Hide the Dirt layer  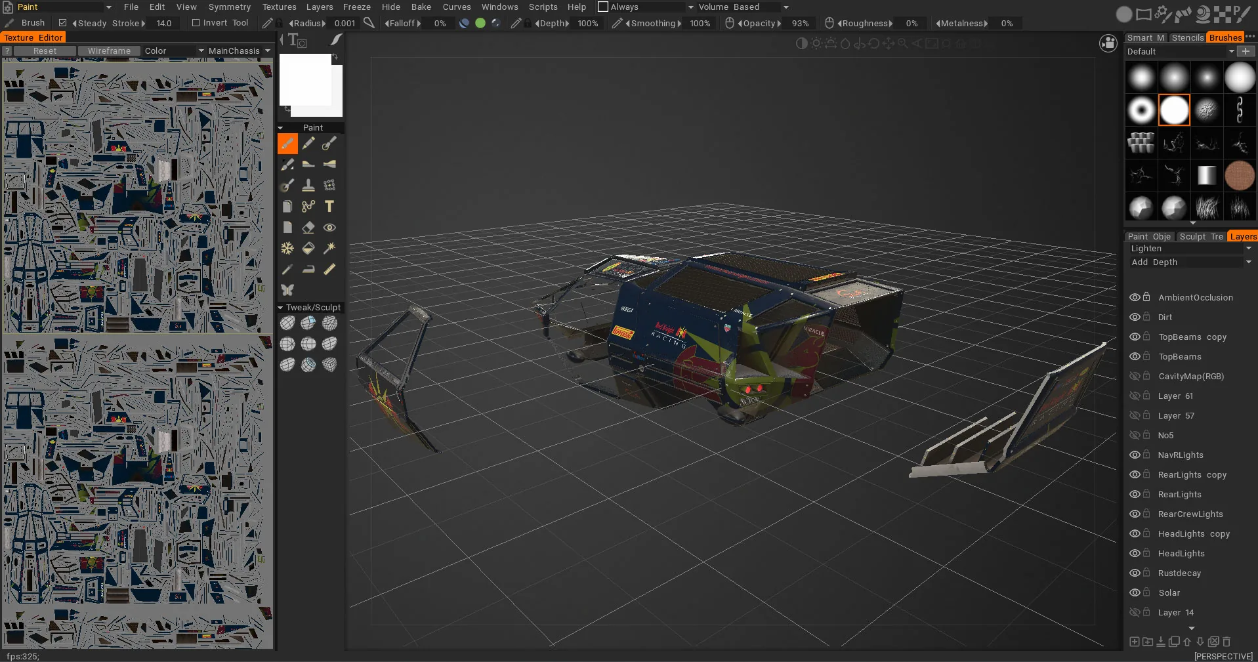(1134, 317)
